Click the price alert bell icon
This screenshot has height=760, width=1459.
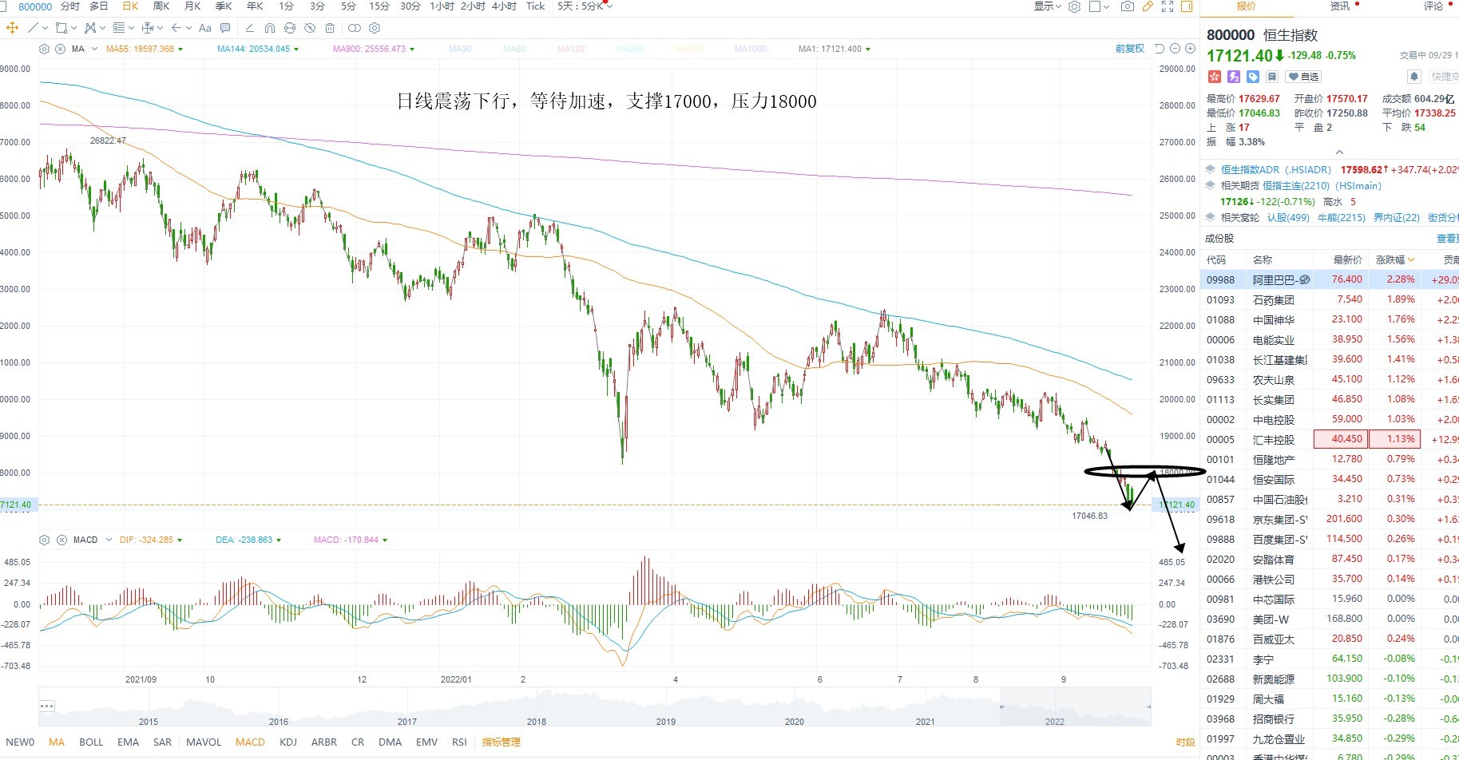coord(1414,77)
